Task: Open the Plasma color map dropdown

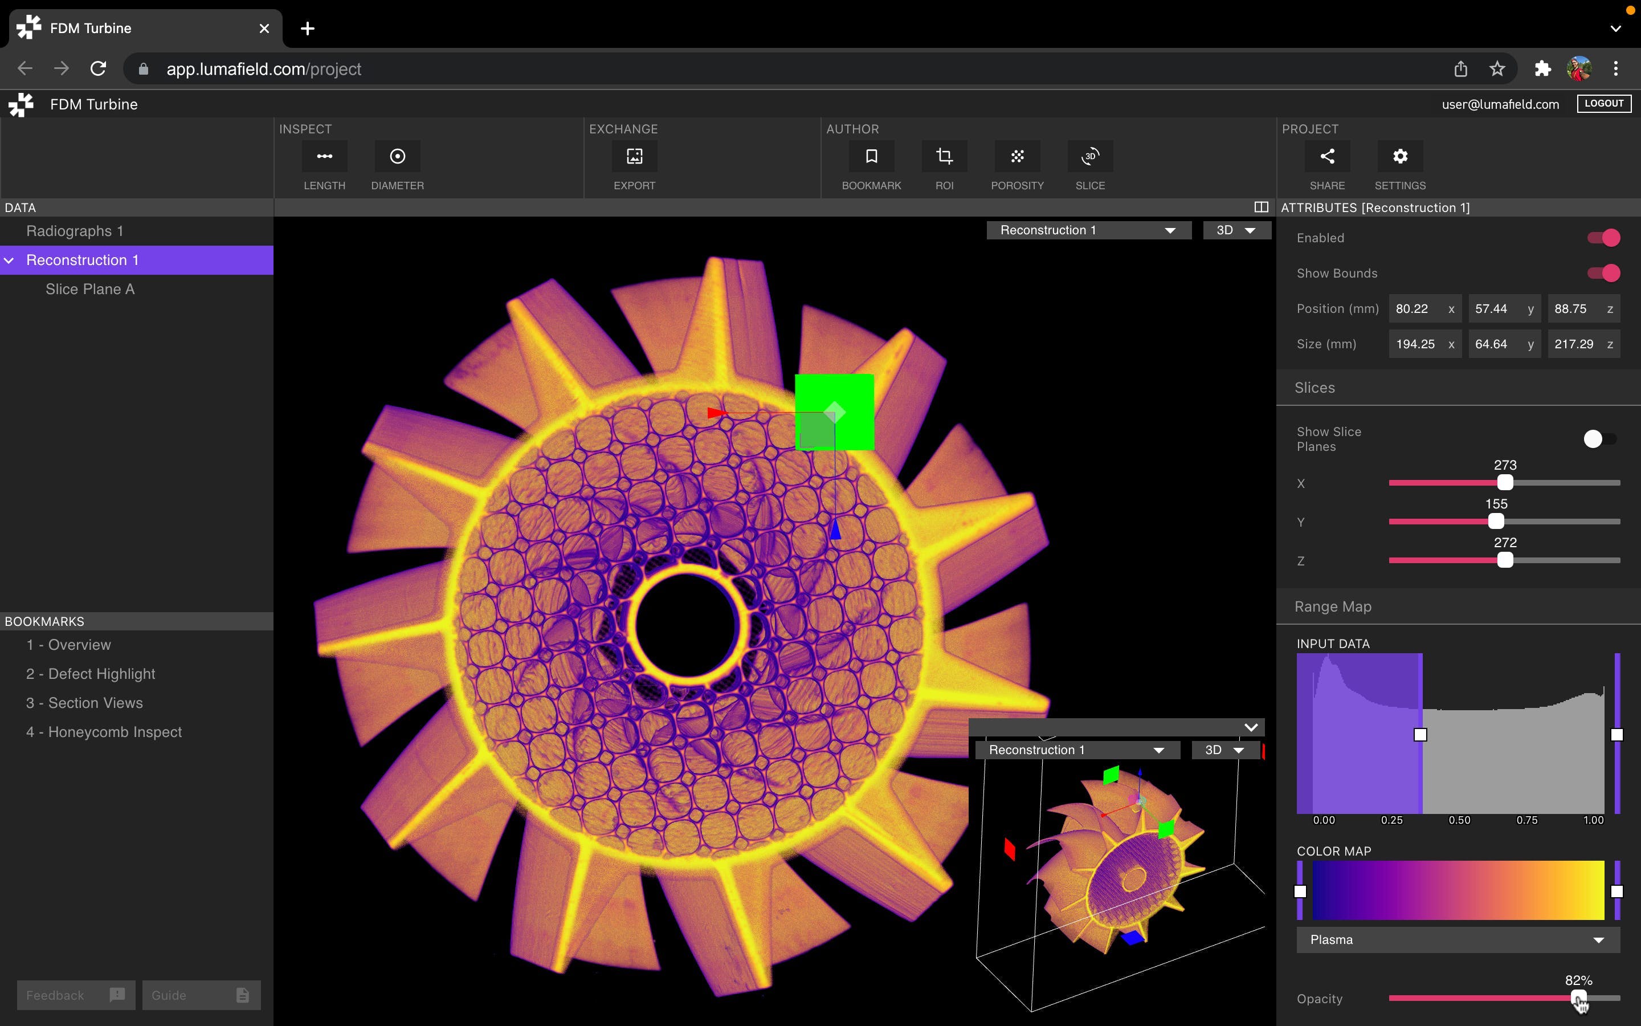Action: click(x=1458, y=940)
